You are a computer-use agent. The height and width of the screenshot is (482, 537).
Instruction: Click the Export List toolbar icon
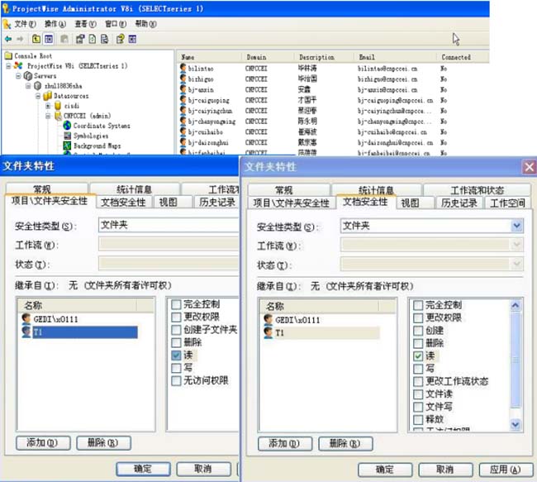[104, 39]
